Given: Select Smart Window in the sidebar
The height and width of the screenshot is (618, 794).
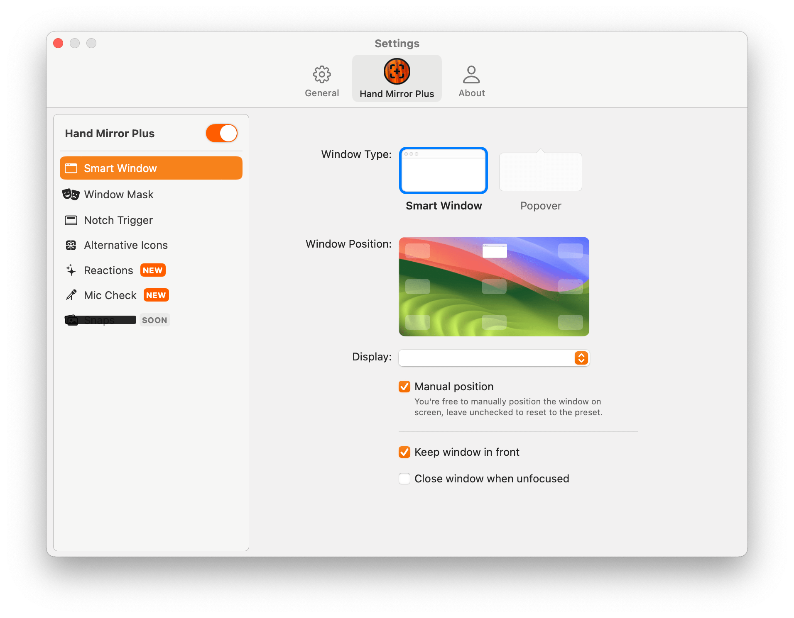Looking at the screenshot, I should pyautogui.click(x=151, y=168).
